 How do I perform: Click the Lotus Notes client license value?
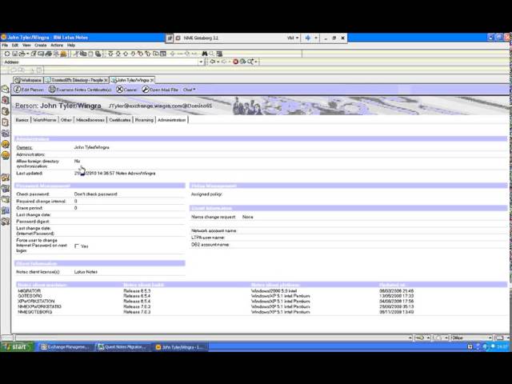tap(86, 272)
